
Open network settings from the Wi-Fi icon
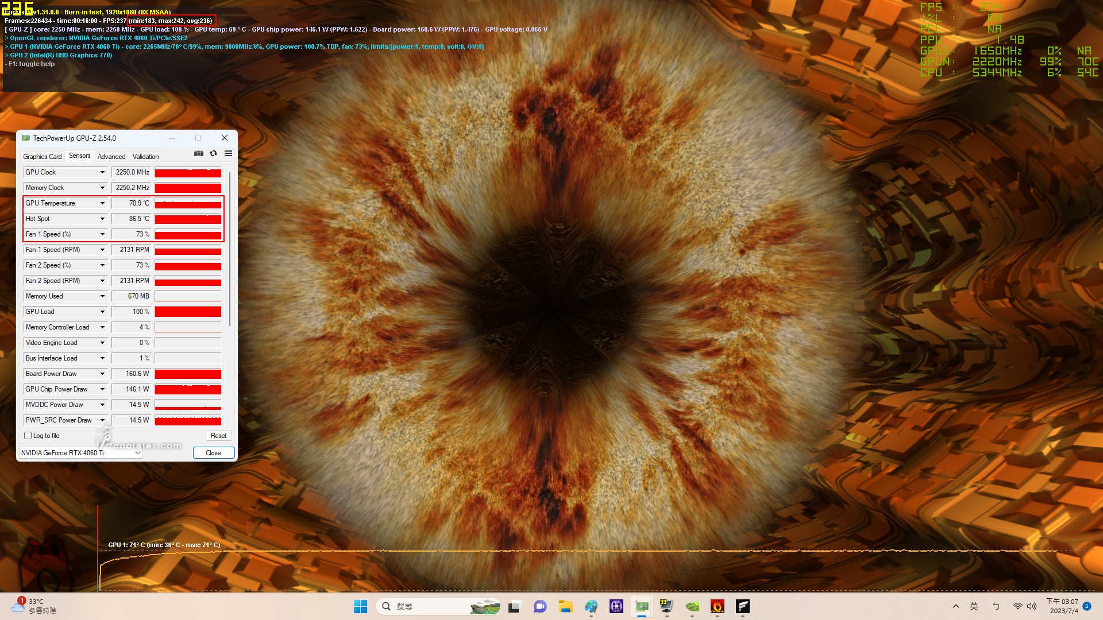coord(1017,606)
